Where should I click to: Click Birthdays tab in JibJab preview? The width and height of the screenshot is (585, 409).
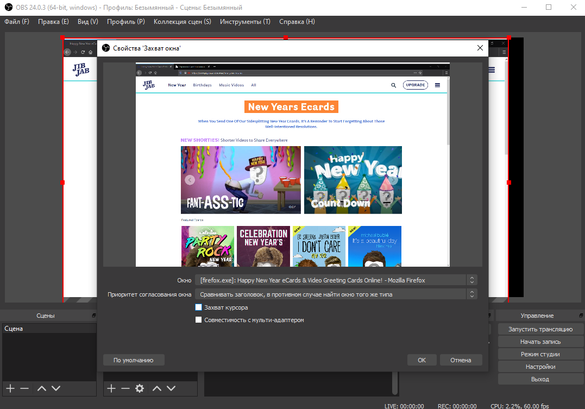tap(202, 85)
